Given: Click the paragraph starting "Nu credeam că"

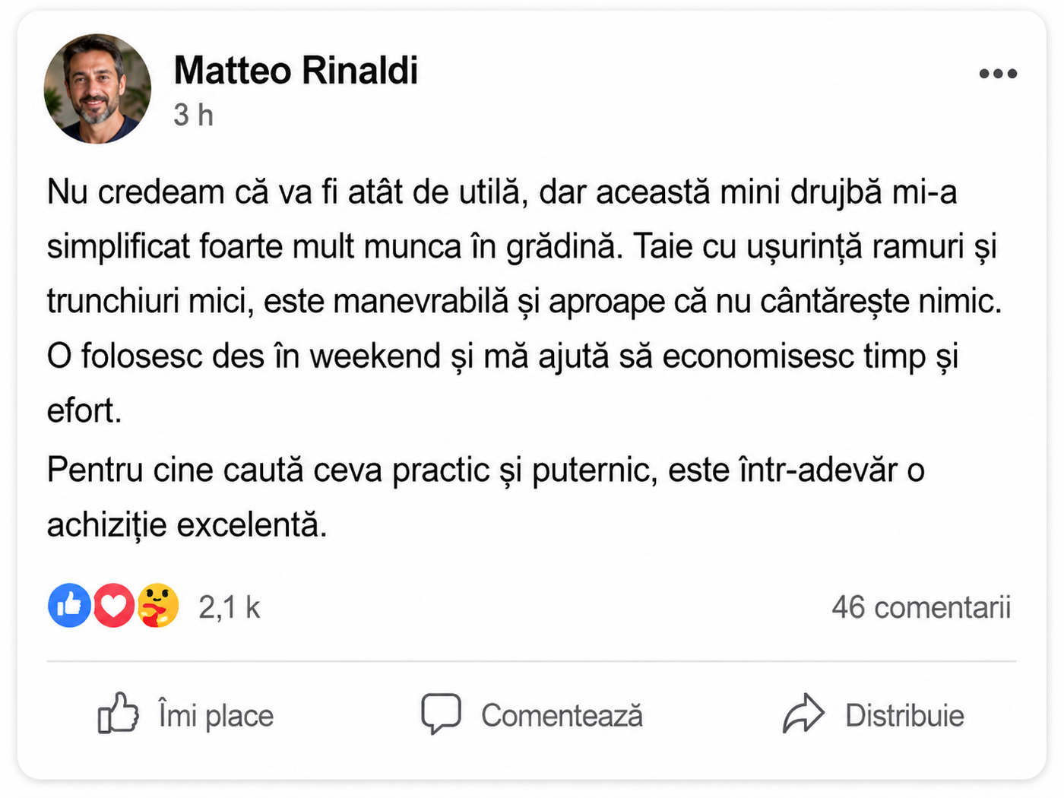Looking at the screenshot, I should tap(524, 301).
